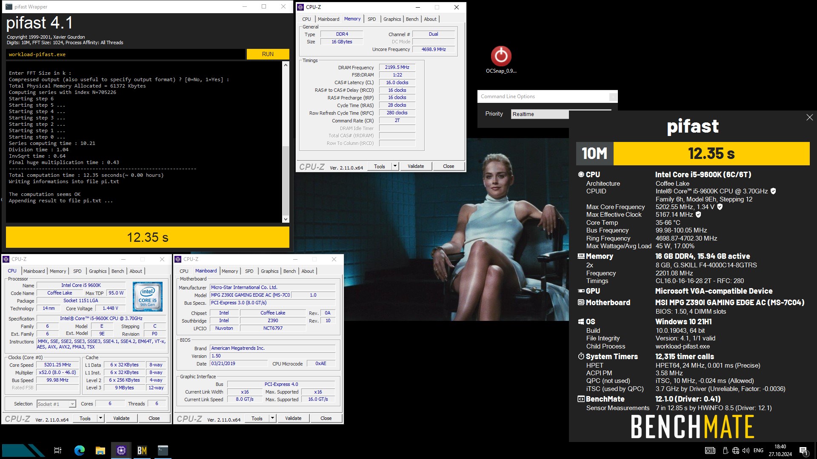Click the OS Windows logo in BenchMate

click(581, 322)
